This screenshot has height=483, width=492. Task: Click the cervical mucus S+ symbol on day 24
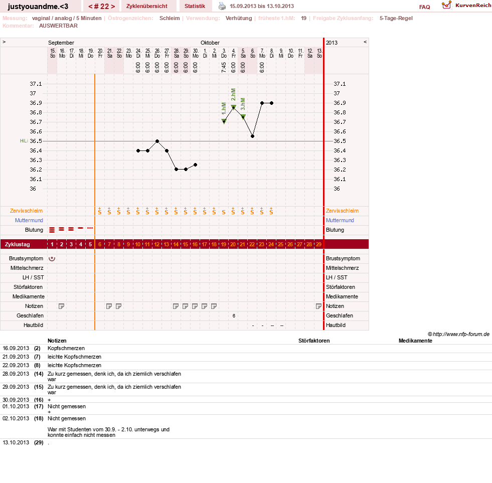[271, 211]
